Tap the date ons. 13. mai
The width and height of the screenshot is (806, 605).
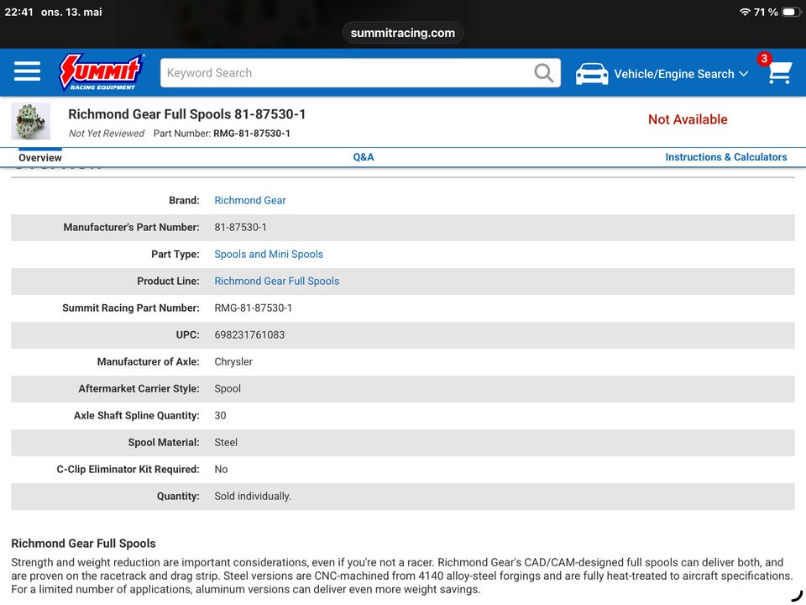[71, 12]
